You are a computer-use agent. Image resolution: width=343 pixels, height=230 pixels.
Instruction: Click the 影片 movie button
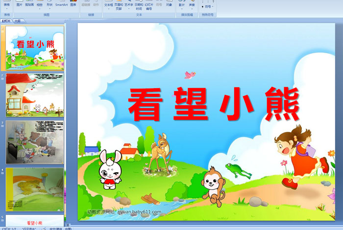pos(182,3)
